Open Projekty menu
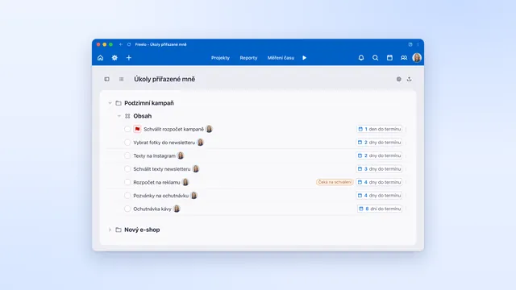Screen dimensions: 516x290 pyautogui.click(x=220, y=58)
